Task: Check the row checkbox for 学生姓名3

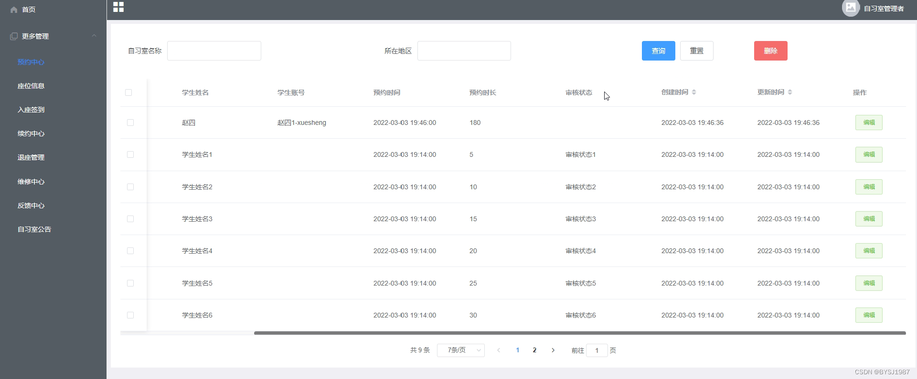Action: (130, 219)
